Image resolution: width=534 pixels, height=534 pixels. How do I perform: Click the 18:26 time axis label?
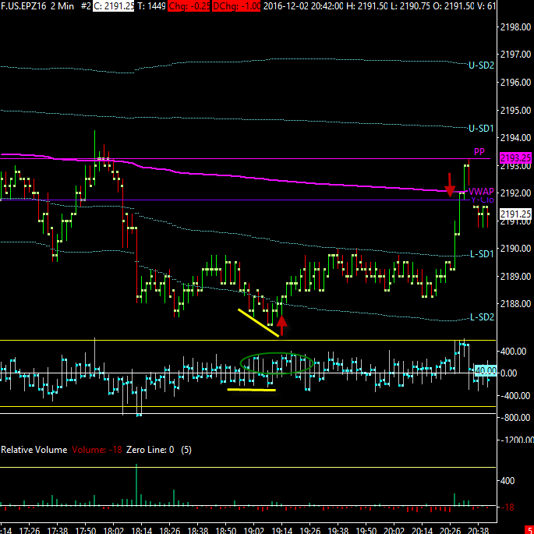(169, 530)
